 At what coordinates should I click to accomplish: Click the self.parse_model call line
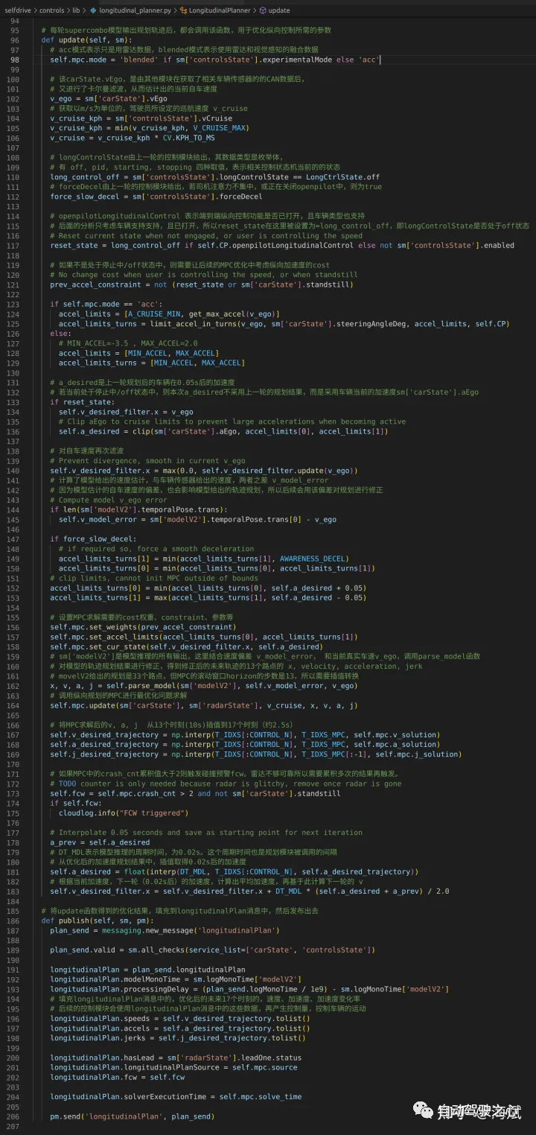[203, 685]
